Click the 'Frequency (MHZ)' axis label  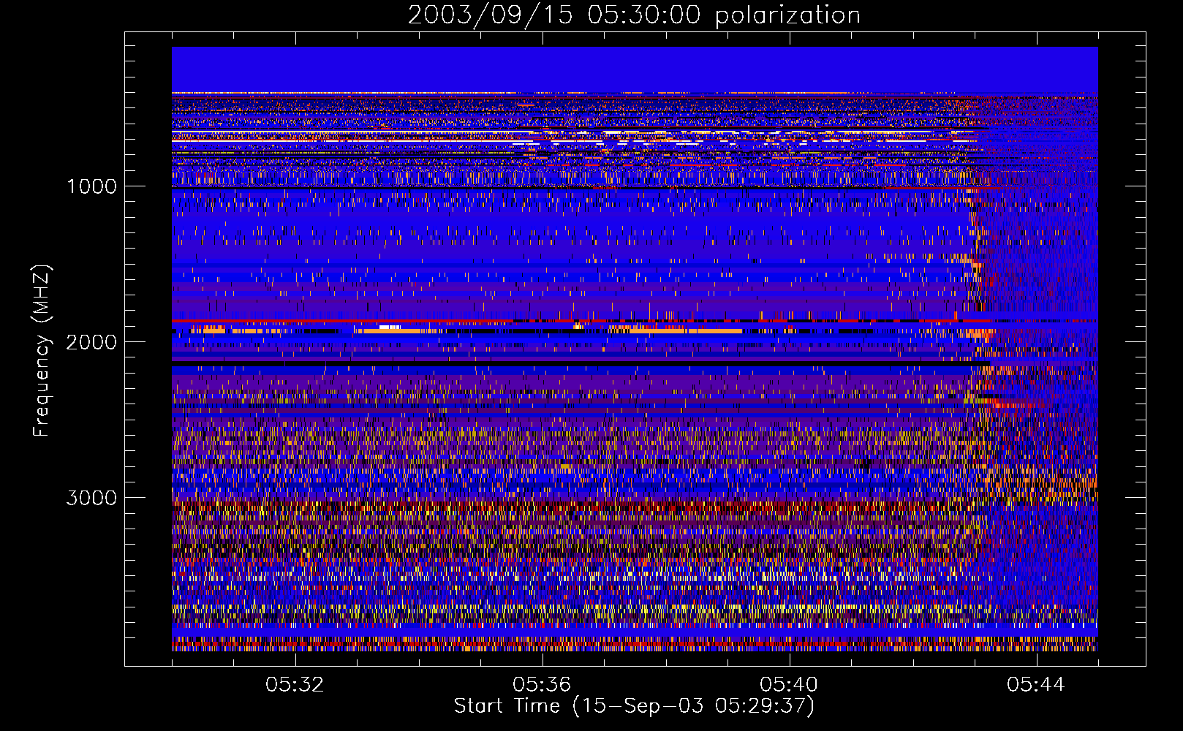point(42,351)
